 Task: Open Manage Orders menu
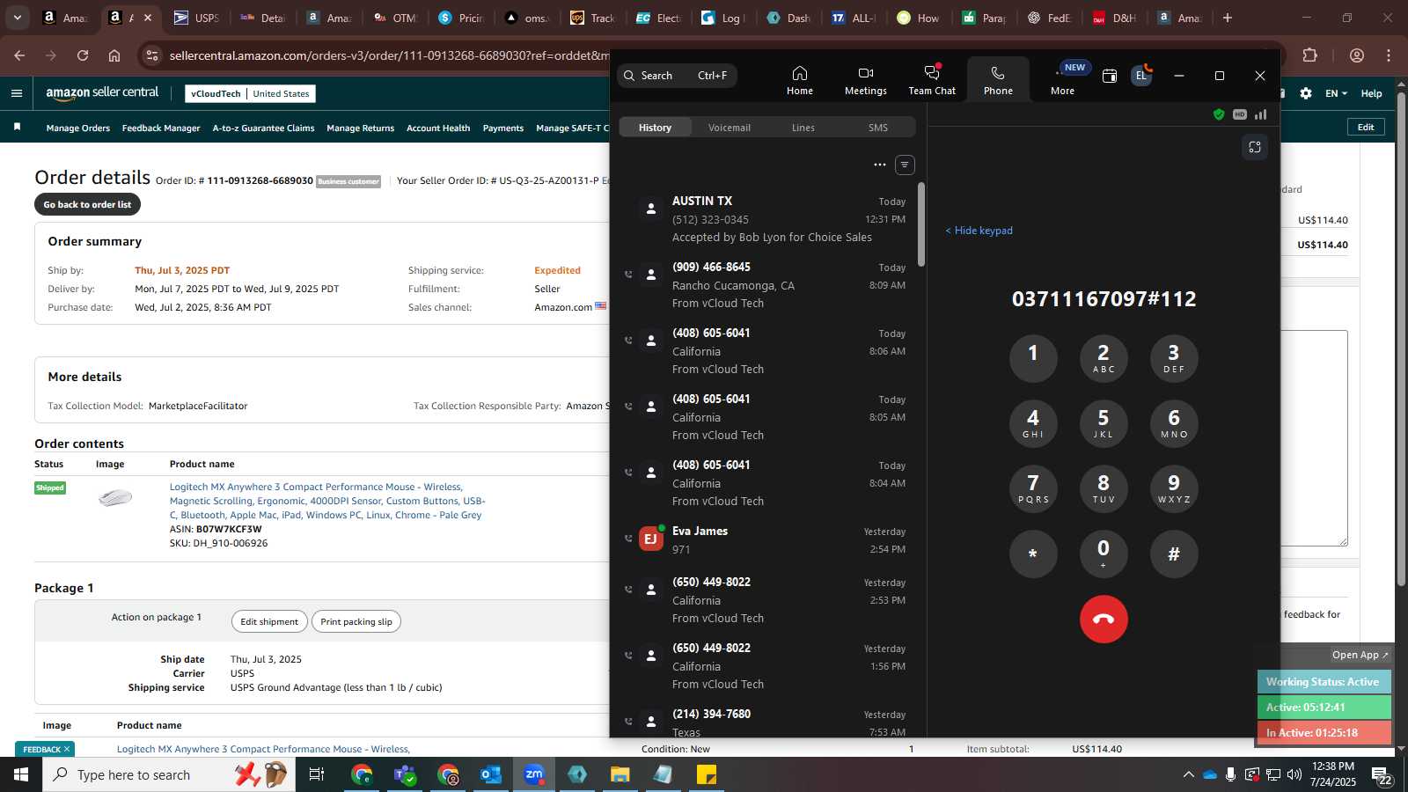tap(78, 128)
